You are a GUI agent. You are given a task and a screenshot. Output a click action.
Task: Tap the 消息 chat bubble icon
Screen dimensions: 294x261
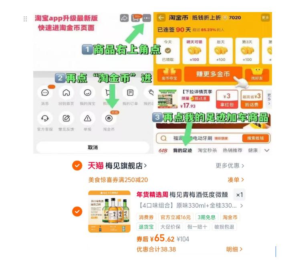point(45,93)
